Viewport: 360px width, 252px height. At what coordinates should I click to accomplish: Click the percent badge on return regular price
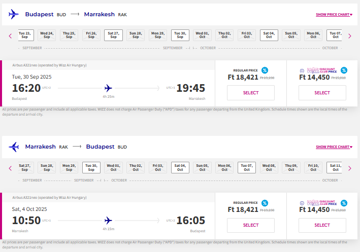(x=265, y=203)
